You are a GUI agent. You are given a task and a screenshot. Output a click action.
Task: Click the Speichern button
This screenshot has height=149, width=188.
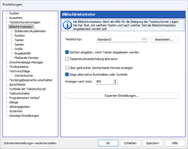(x=153, y=143)
